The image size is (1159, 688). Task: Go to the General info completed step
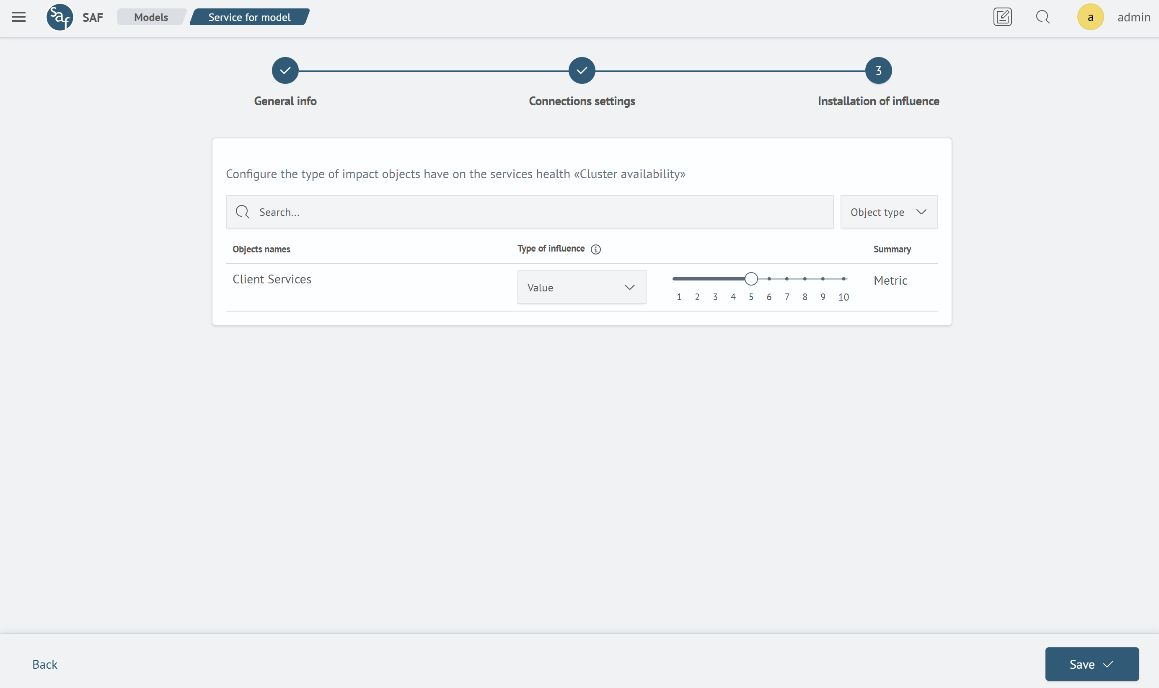click(285, 70)
